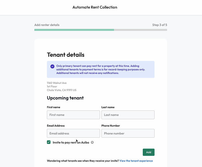Click the 1160 Walnut Ave address text
Screen dimensions: 202x167
coord(57,83)
